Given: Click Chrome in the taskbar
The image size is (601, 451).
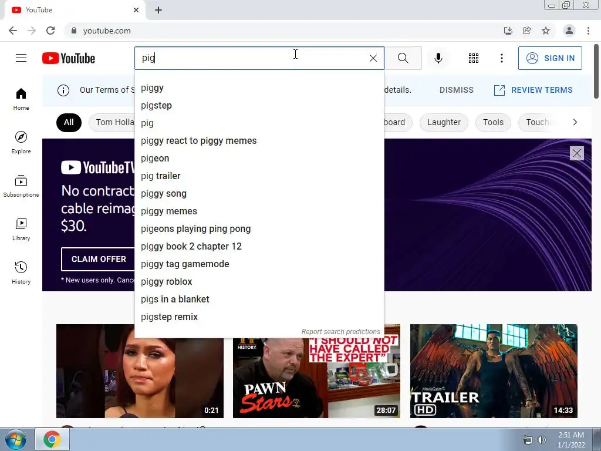Looking at the screenshot, I should [52, 439].
